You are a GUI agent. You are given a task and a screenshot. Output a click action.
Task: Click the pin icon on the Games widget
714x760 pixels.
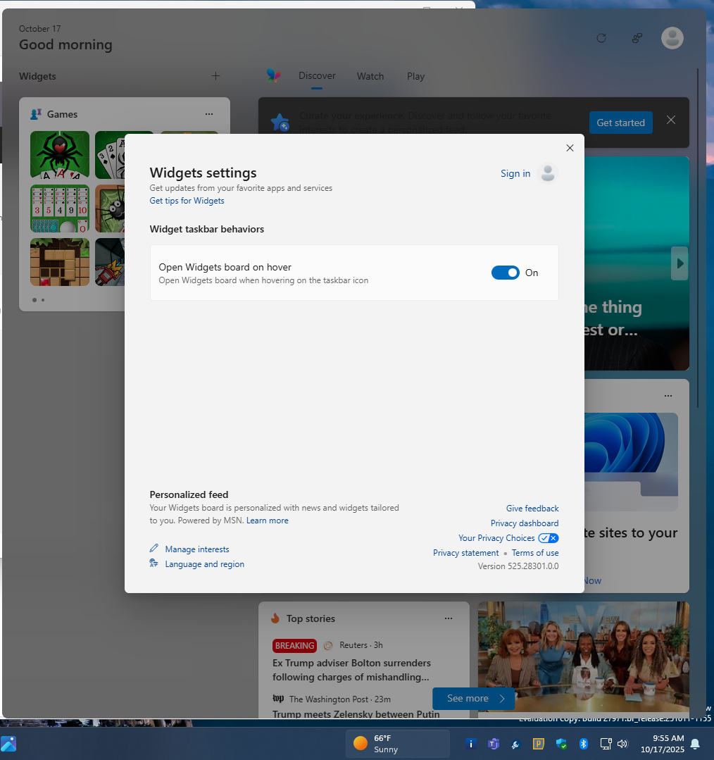pyautogui.click(x=36, y=113)
